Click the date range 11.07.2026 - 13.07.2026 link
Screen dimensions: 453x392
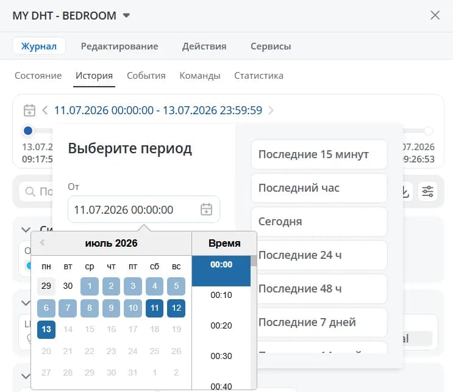coord(159,111)
